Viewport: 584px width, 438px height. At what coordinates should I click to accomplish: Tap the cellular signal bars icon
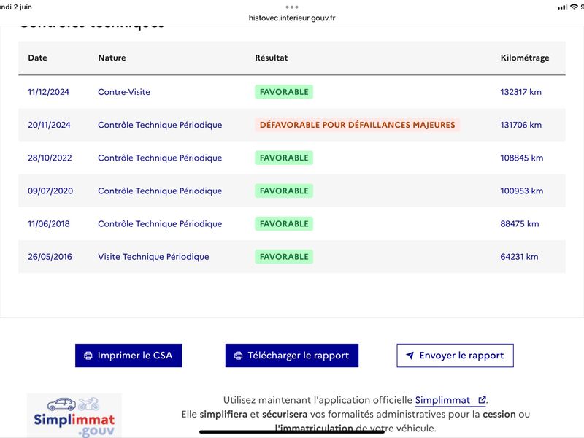(x=562, y=7)
